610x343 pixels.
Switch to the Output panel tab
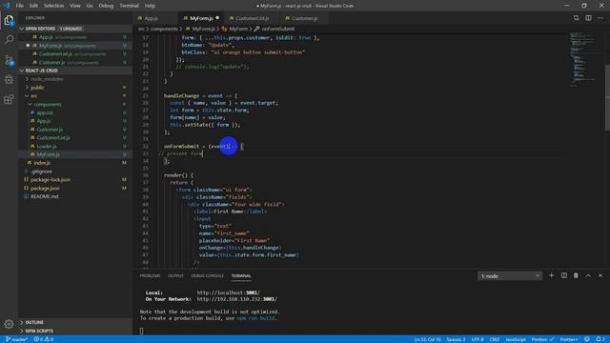(x=175, y=275)
